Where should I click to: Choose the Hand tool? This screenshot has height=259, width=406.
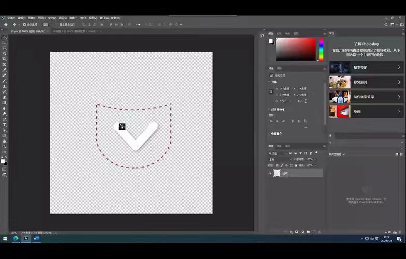coord(4,141)
